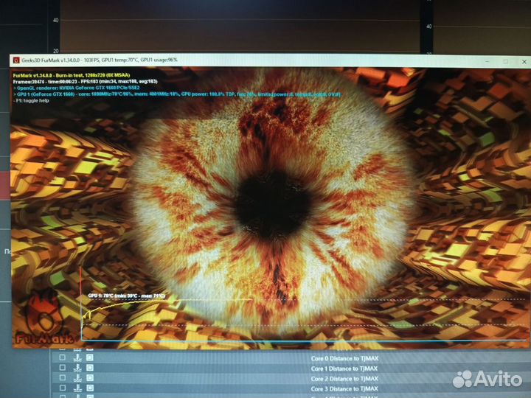The image size is (531, 398).
Task: Maximize the FurMark window
Action: point(505,62)
